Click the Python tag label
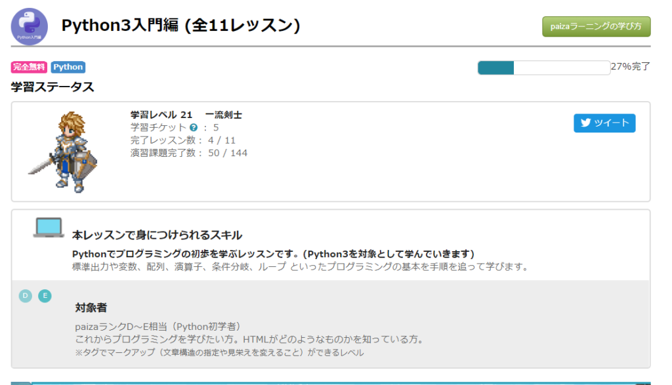This screenshot has height=385, width=672. pos(68,67)
